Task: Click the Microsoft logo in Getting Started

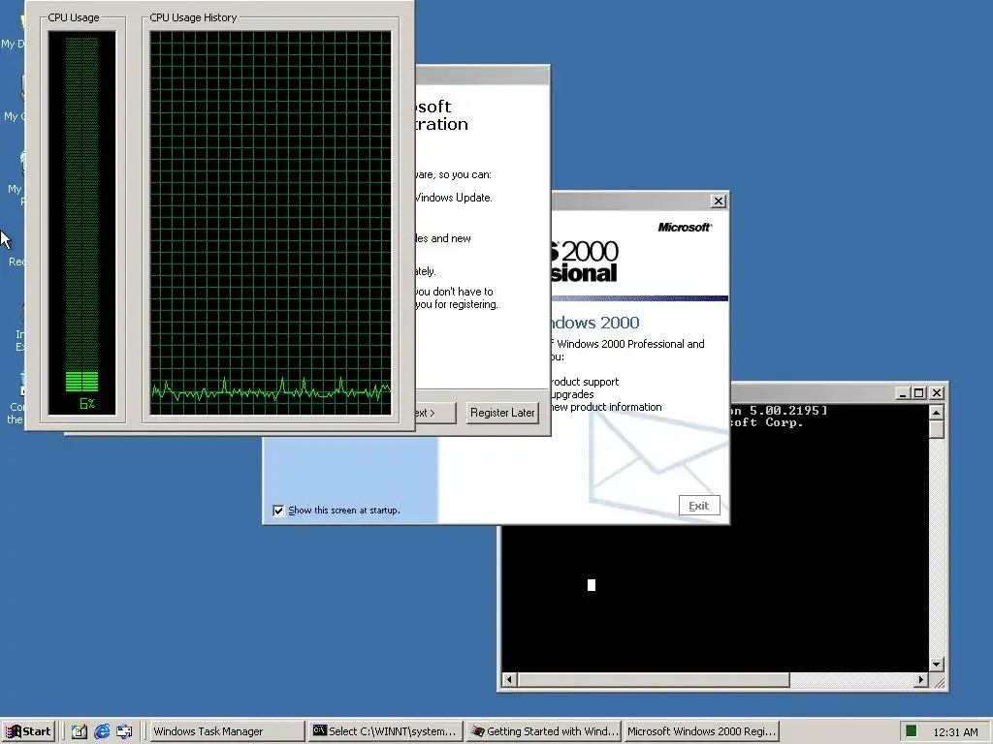Action: (685, 227)
